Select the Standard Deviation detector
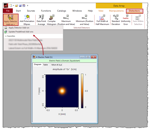This screenshot has width=149, height=129. point(116,20)
